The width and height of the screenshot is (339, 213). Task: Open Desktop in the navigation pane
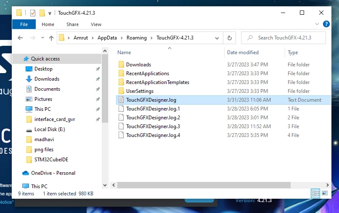tap(43, 69)
